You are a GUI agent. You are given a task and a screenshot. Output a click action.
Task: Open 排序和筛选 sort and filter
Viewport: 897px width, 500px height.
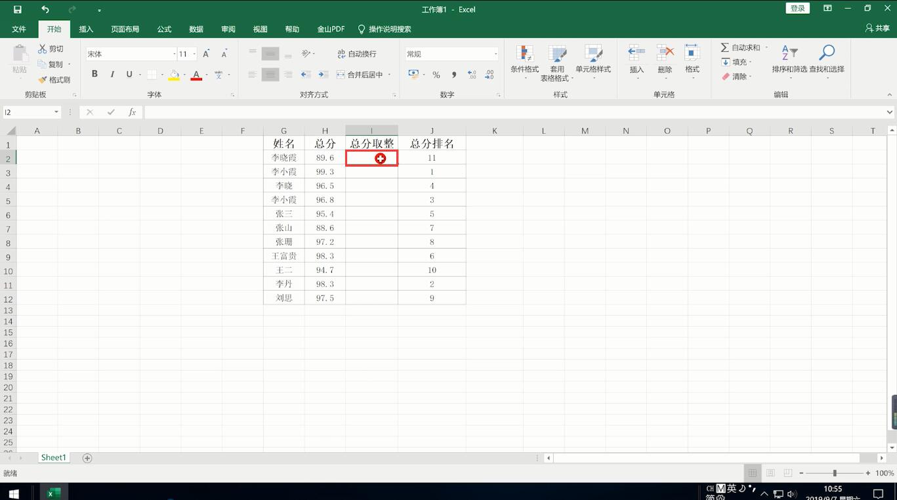(x=789, y=63)
